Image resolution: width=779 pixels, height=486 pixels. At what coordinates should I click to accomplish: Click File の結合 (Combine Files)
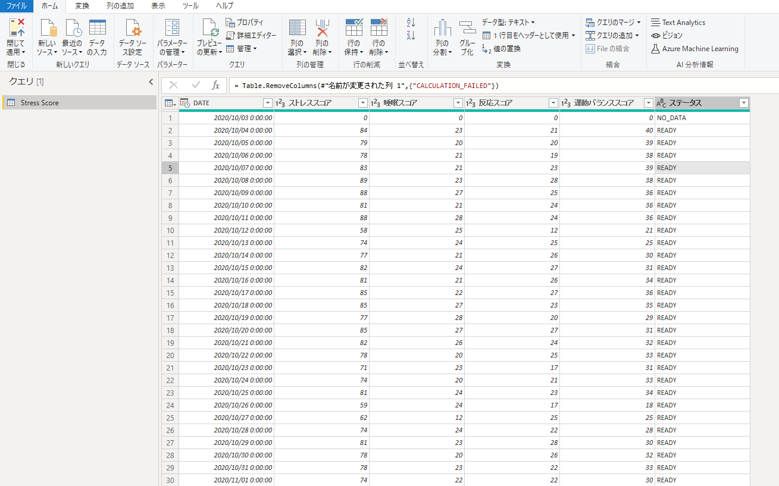tap(607, 49)
